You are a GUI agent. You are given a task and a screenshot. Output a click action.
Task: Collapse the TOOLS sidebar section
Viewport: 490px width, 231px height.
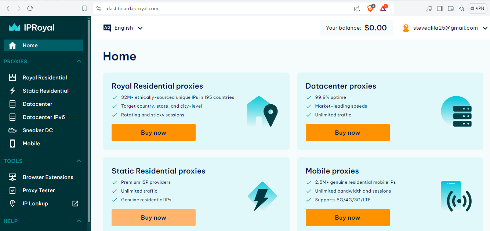[79, 161]
